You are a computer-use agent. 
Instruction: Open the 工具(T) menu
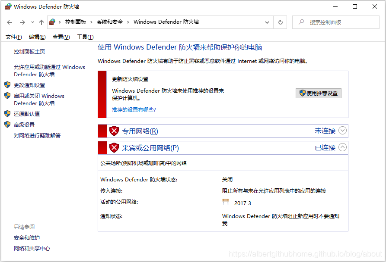[85, 37]
